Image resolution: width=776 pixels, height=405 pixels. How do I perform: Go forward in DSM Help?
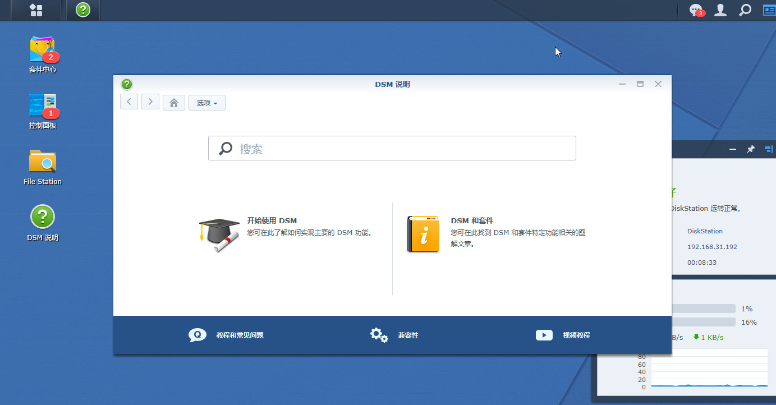[150, 102]
